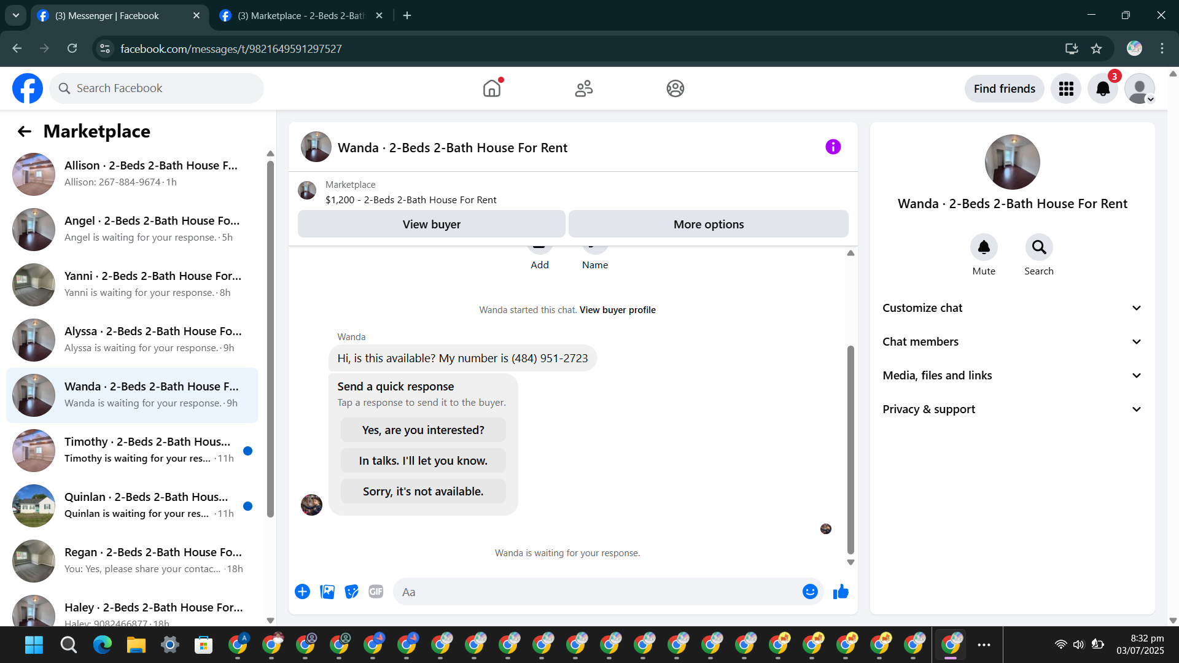Expand Media, files and links section

click(x=1012, y=376)
